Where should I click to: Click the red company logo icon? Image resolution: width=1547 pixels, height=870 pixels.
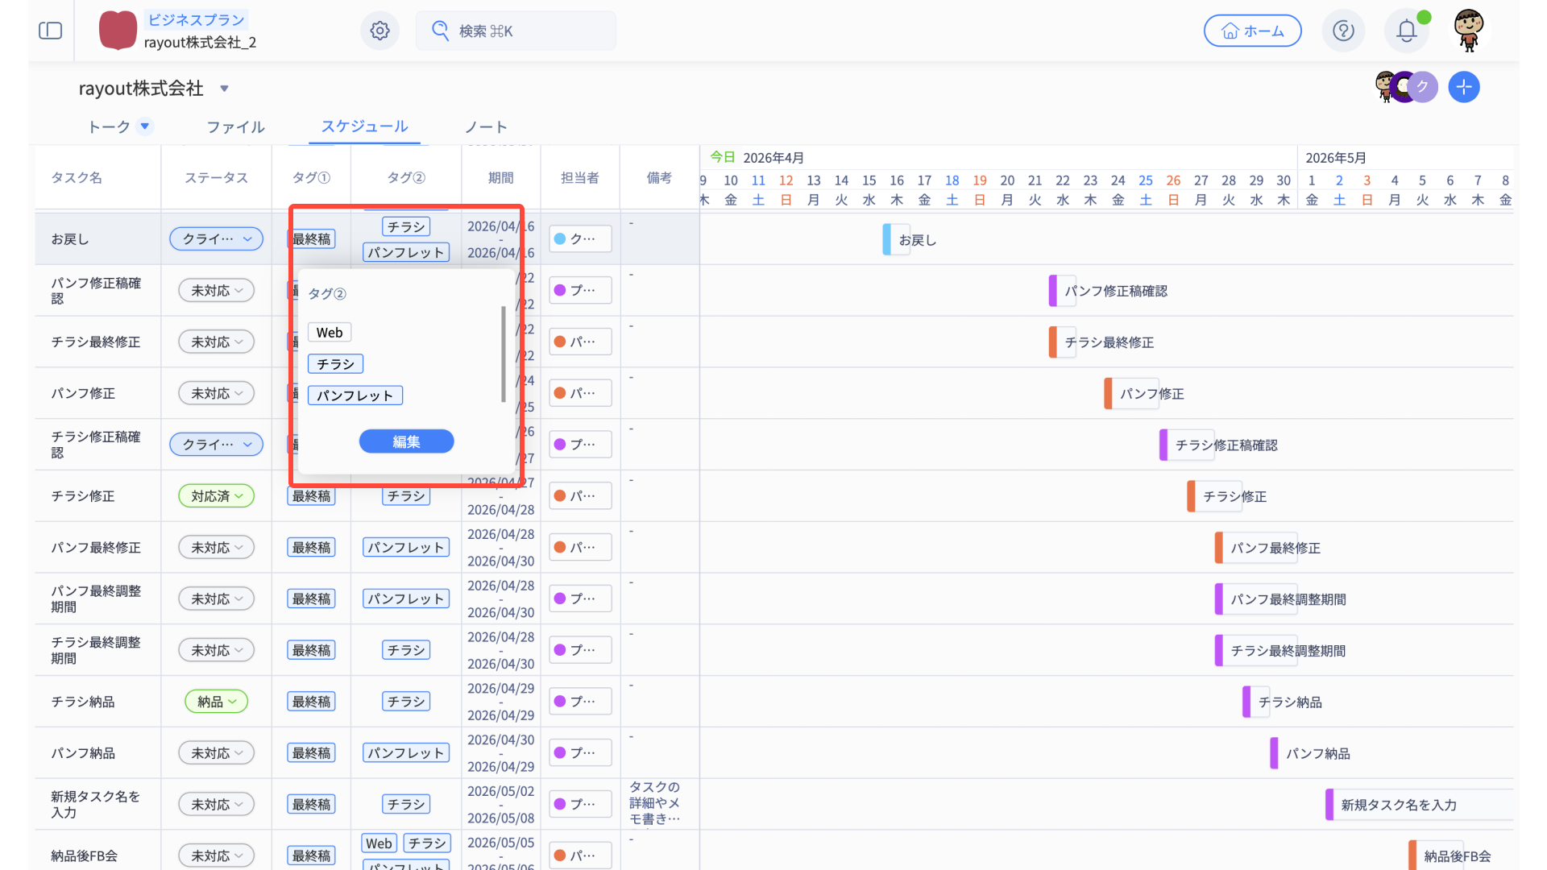(118, 31)
